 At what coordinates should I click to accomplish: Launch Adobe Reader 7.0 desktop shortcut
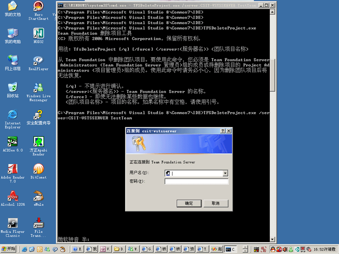point(13,174)
